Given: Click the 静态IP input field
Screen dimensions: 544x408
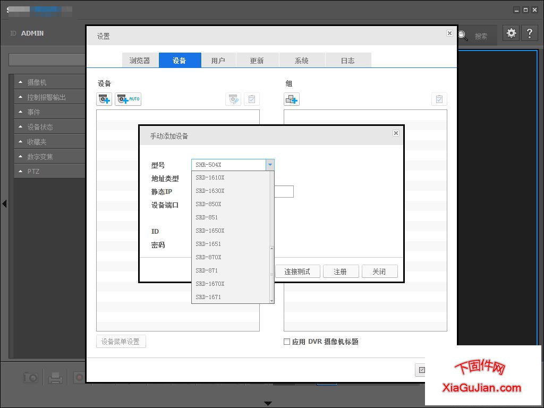Looking at the screenshot, I should click(x=284, y=191).
